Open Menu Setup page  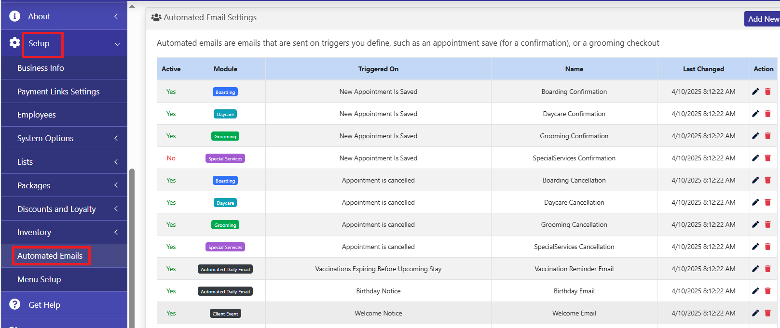tap(39, 279)
